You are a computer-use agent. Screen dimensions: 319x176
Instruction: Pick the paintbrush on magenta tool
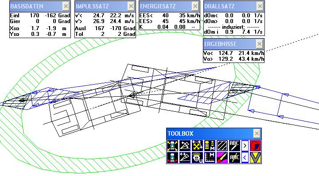click(x=222, y=157)
